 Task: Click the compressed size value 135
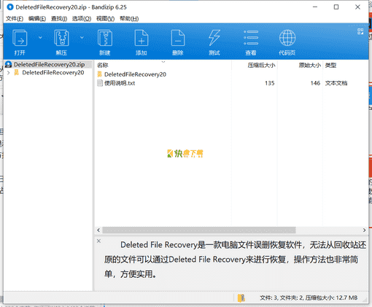pos(270,83)
